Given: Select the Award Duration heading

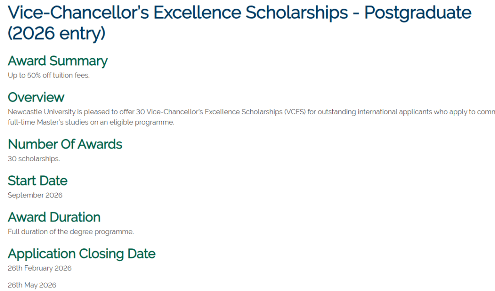Looking at the screenshot, I should [x=54, y=217].
